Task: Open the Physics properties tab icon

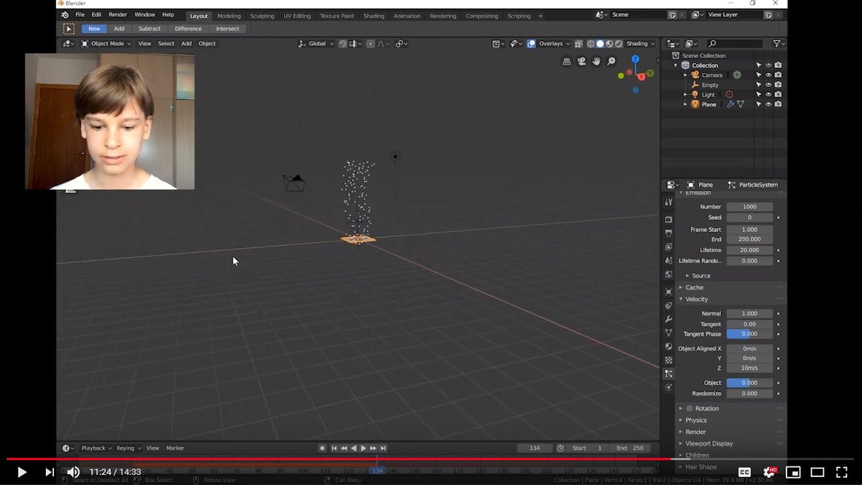Action: (x=669, y=387)
